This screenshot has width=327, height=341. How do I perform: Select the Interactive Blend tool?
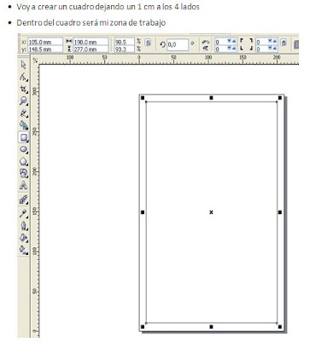(24, 200)
